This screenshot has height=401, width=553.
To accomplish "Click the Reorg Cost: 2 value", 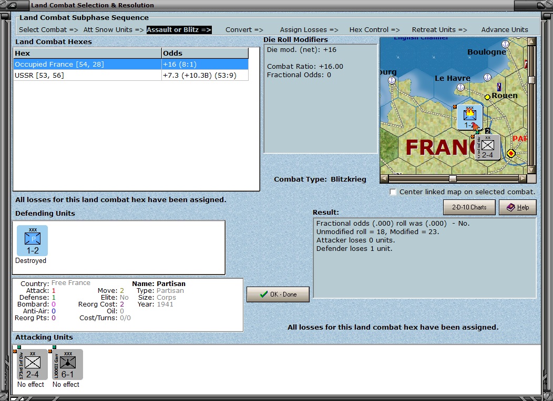I will click(x=121, y=304).
